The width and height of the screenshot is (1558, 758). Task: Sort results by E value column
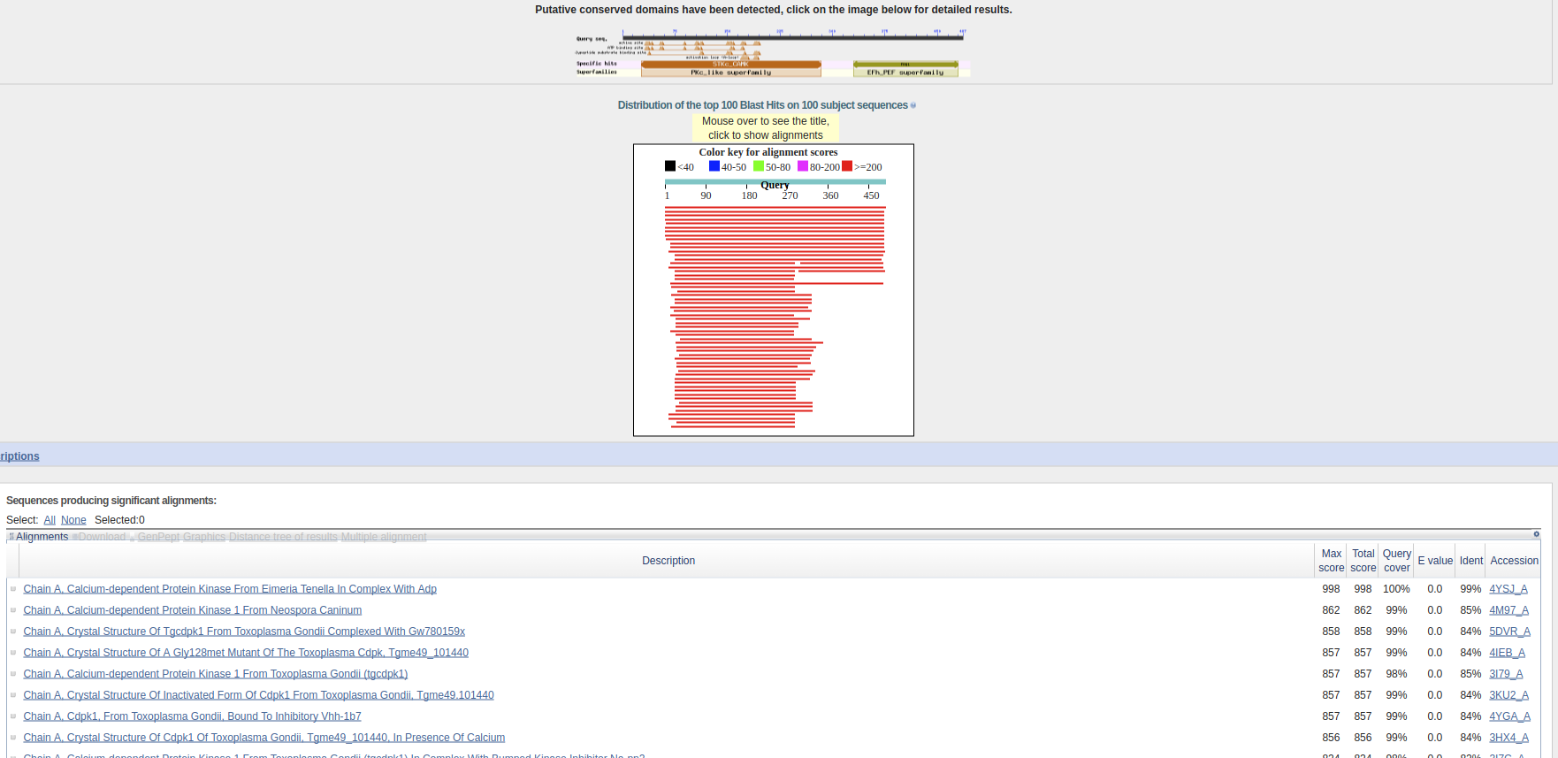[1435, 561]
